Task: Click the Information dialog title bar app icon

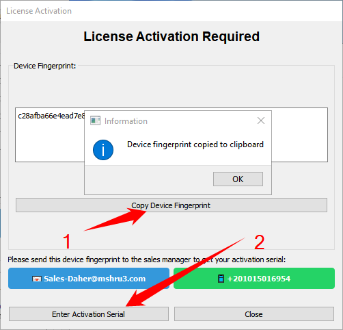Action: click(x=95, y=120)
